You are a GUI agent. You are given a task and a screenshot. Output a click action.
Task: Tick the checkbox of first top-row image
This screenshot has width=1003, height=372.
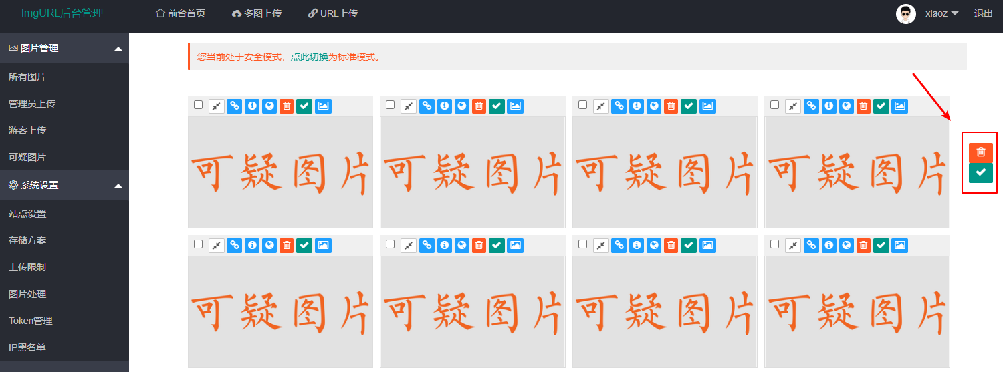[x=198, y=105]
